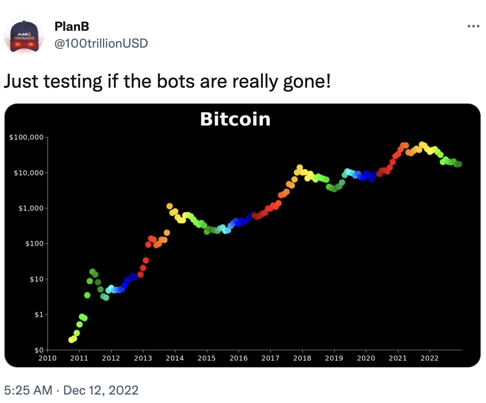Click the $0 axis origin label

click(x=39, y=350)
